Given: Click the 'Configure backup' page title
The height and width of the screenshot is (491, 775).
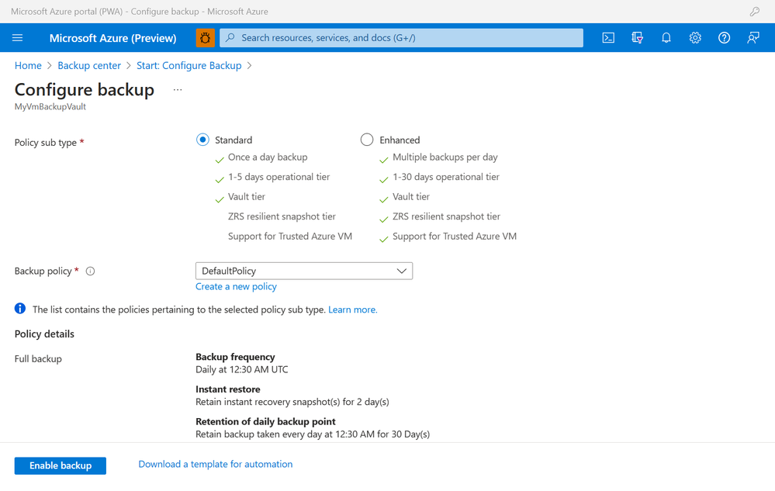Looking at the screenshot, I should click(85, 89).
